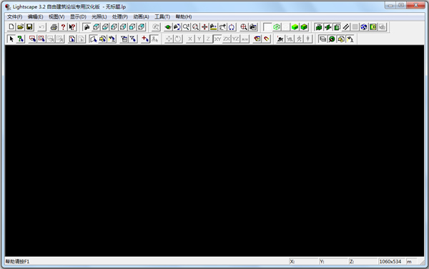Open the 工具(T) menu

click(x=162, y=16)
